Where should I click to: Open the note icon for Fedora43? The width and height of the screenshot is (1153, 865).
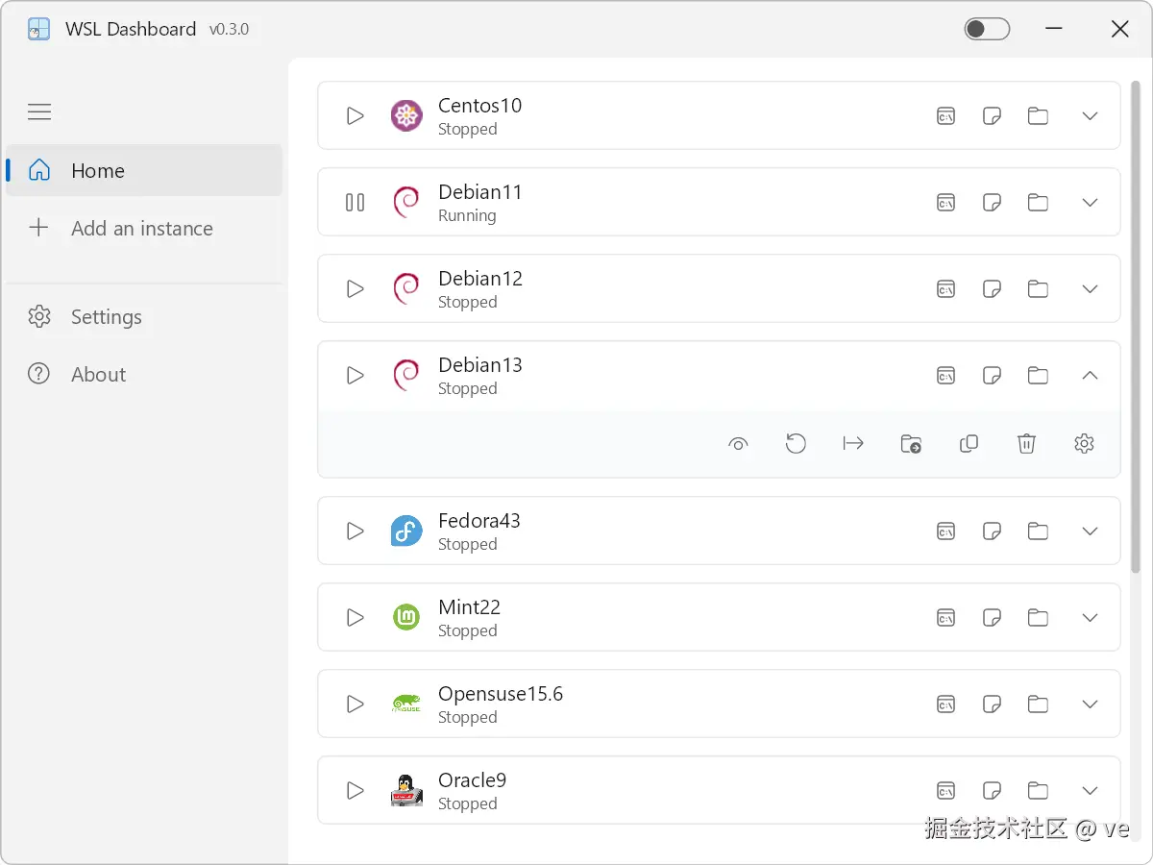tap(993, 531)
